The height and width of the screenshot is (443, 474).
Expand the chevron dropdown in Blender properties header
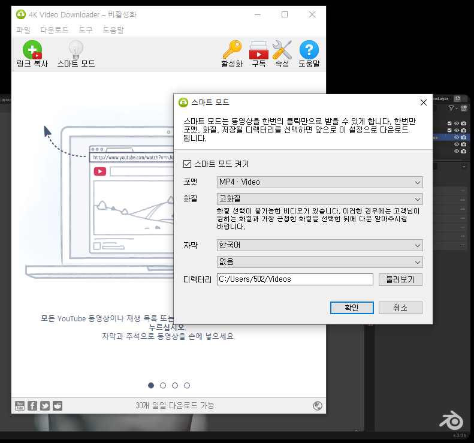(464, 167)
